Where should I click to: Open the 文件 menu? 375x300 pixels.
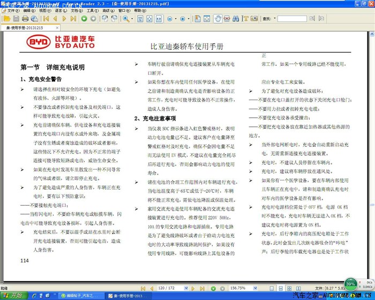tap(12, 10)
